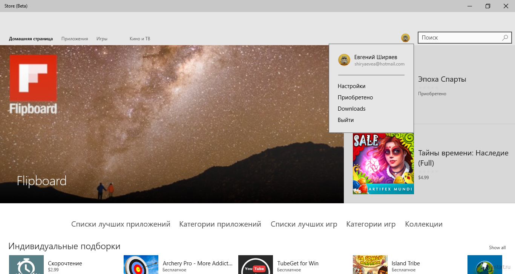Viewport: 515px width, 274px height.
Task: Select Приобретено in account menu
Action: point(355,97)
